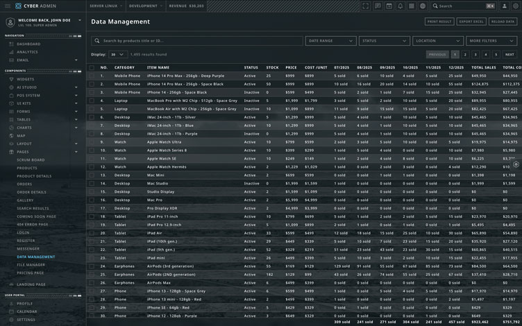Go to page 3 of results
Image resolution: width=522 pixels, height=326 pixels.
click(x=476, y=54)
